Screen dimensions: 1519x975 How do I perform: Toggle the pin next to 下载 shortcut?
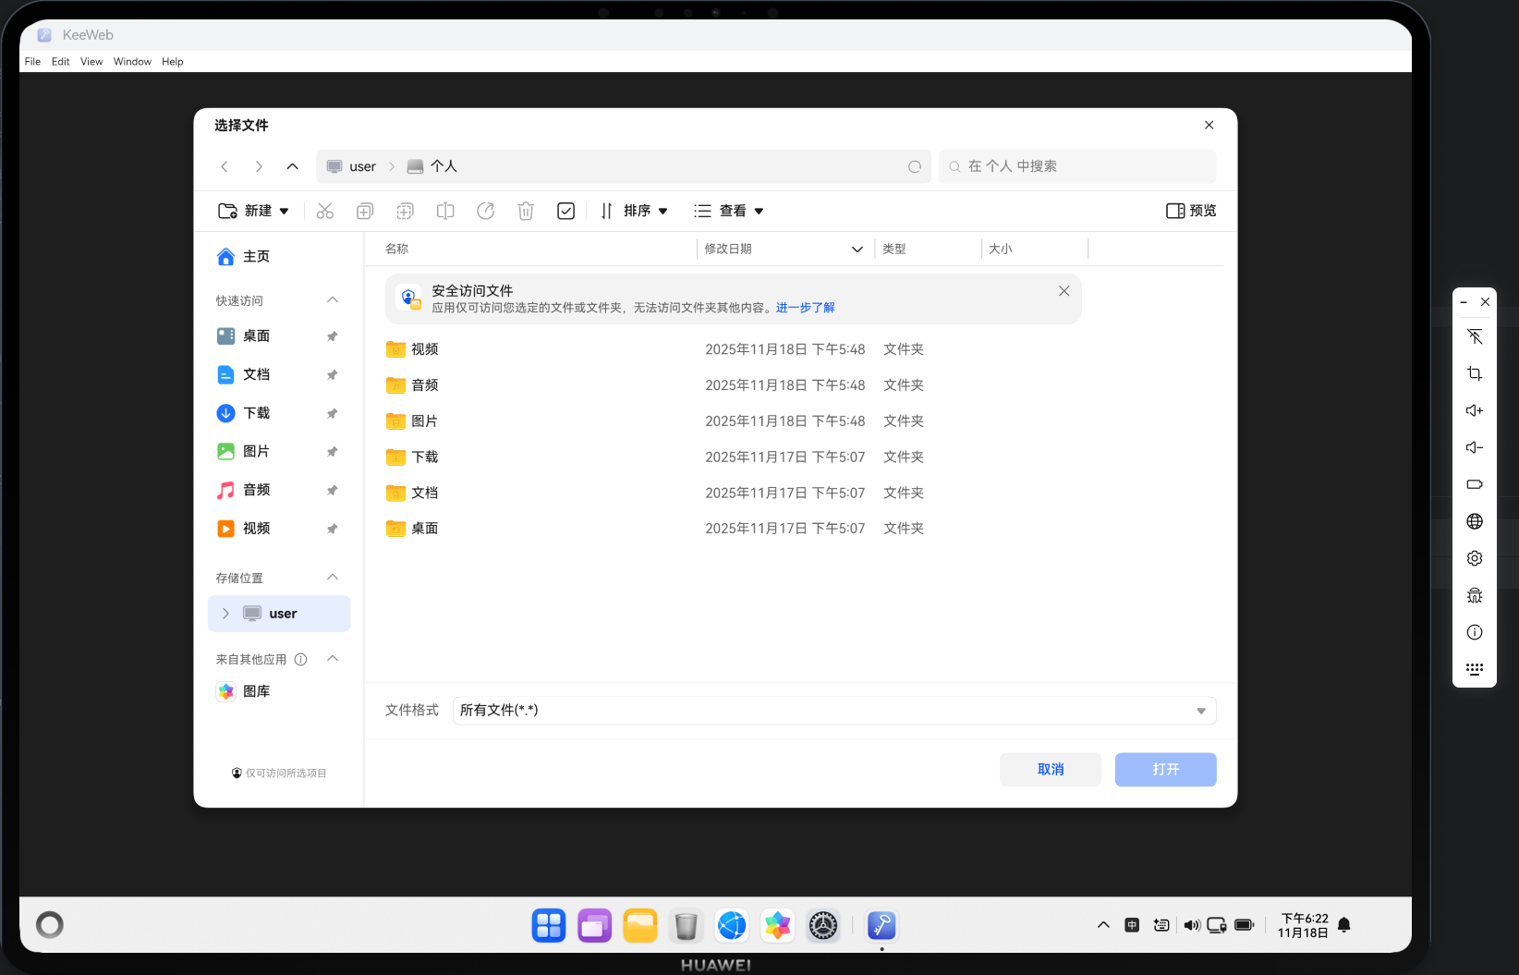click(332, 413)
